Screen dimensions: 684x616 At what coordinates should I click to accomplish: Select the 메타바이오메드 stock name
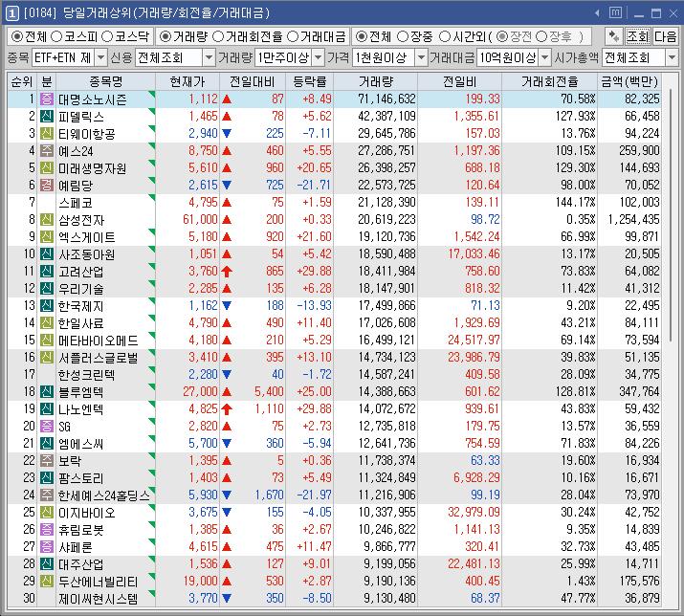(98, 341)
